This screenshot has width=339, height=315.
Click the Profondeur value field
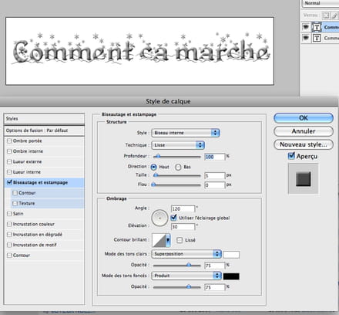pos(215,157)
